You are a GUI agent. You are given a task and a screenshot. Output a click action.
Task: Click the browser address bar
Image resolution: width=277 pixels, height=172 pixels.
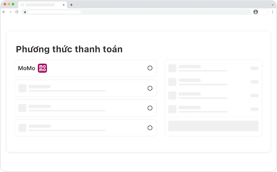[x=136, y=12]
